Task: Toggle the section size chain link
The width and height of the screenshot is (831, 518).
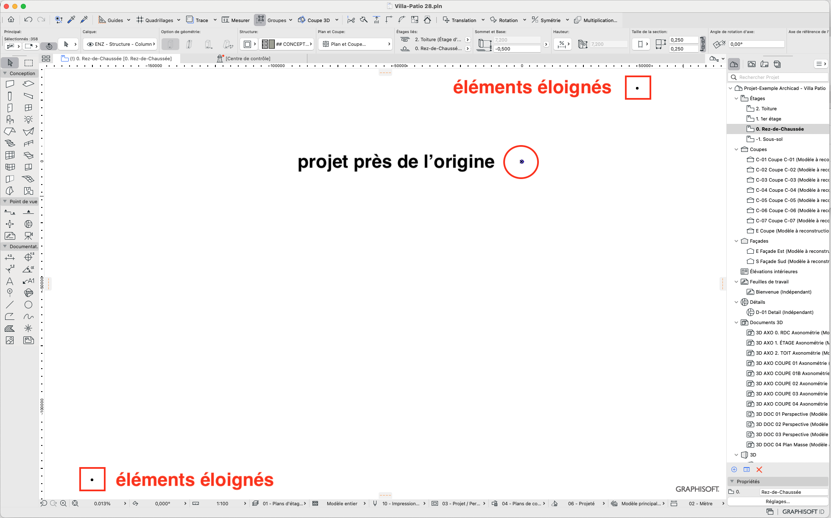Action: click(703, 44)
